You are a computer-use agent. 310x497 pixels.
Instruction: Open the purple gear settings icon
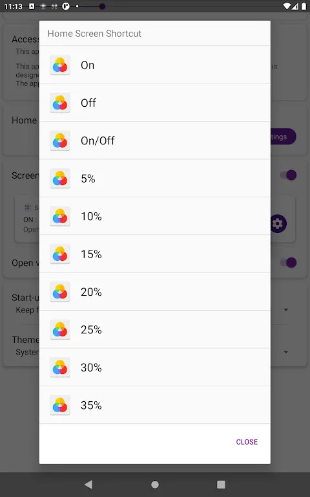click(279, 224)
